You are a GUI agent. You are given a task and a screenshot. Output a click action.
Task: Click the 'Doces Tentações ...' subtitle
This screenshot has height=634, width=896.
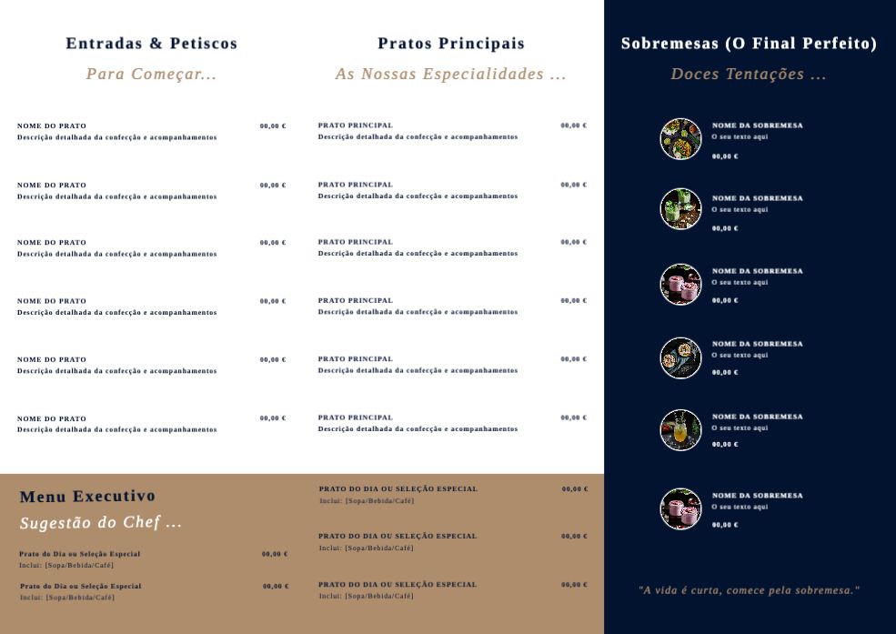(749, 75)
